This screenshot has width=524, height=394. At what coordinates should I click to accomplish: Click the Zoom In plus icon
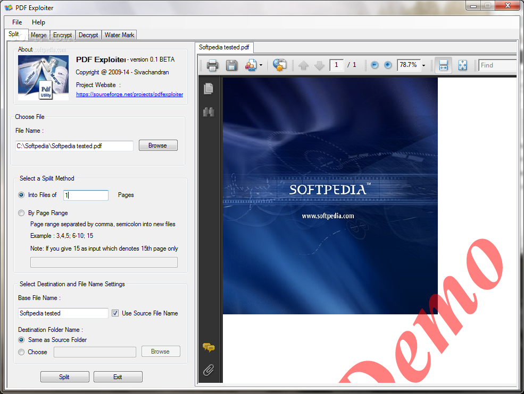[388, 65]
